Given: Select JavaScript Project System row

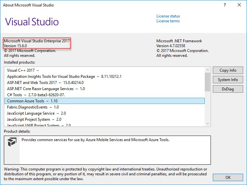Looking at the screenshot, I should click(104, 119).
